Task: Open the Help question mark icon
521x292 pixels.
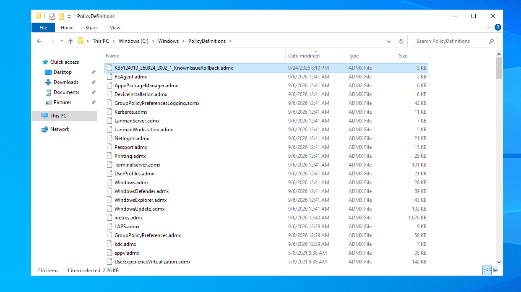Action: click(x=498, y=28)
